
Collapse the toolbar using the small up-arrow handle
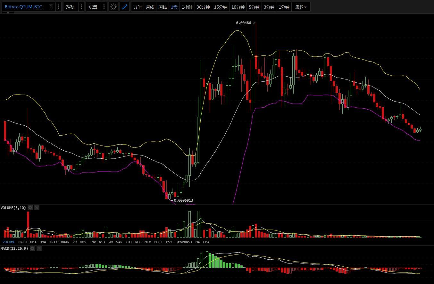pos(8,13)
